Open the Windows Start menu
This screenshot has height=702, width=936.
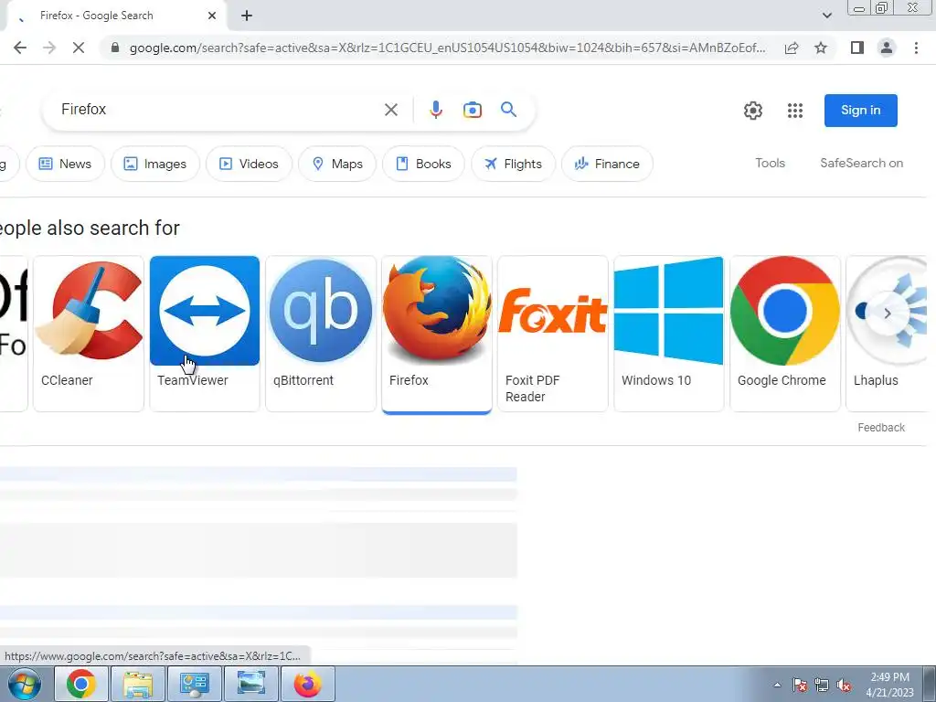(25, 684)
